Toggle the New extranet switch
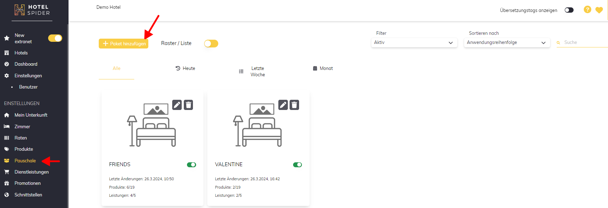The height and width of the screenshot is (208, 608). (x=55, y=38)
